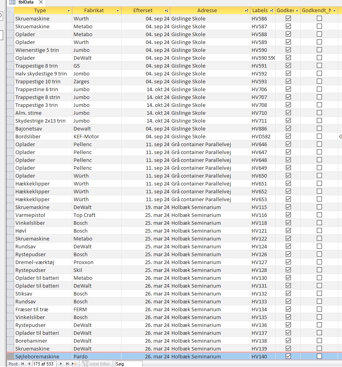Image resolution: width=342 pixels, height=367 pixels.
Task: Check Godkendt_M box for HV587
Action: (319, 26)
